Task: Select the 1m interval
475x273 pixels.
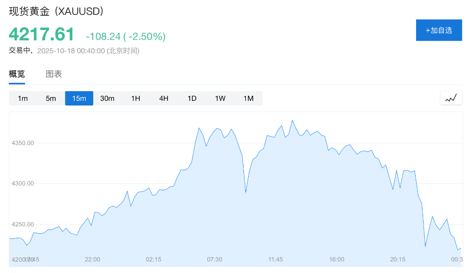Action: (23, 98)
